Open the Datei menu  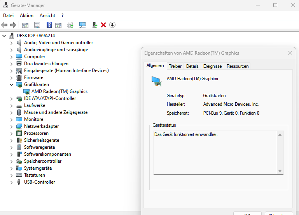pyautogui.click(x=9, y=15)
